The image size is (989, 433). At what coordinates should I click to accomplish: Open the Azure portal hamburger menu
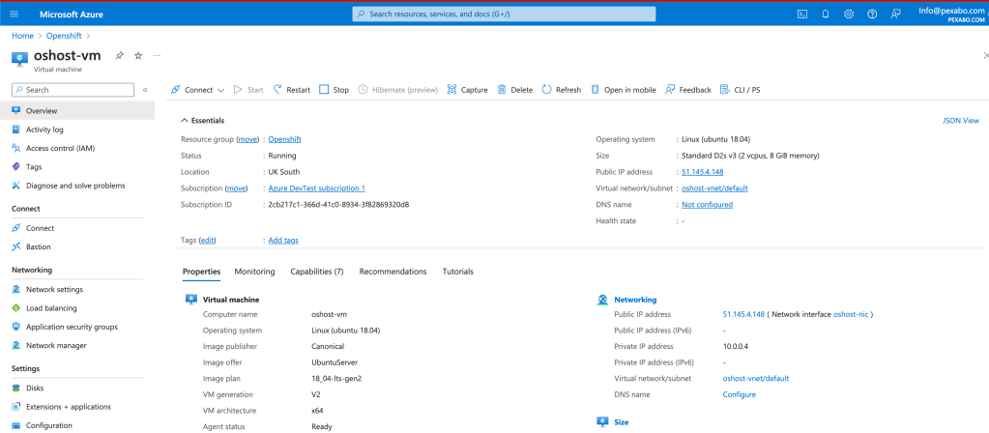15,14
